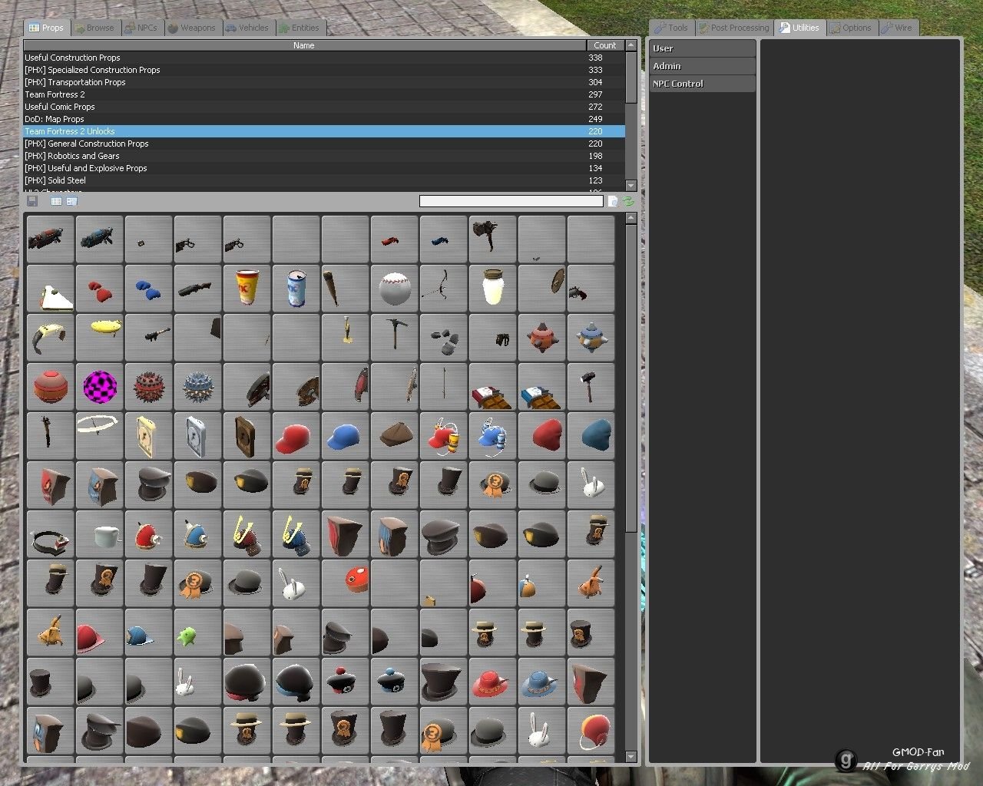Select [PHX] Specialized Construction Props row
Image resolution: width=983 pixels, height=786 pixels.
pyautogui.click(x=324, y=70)
